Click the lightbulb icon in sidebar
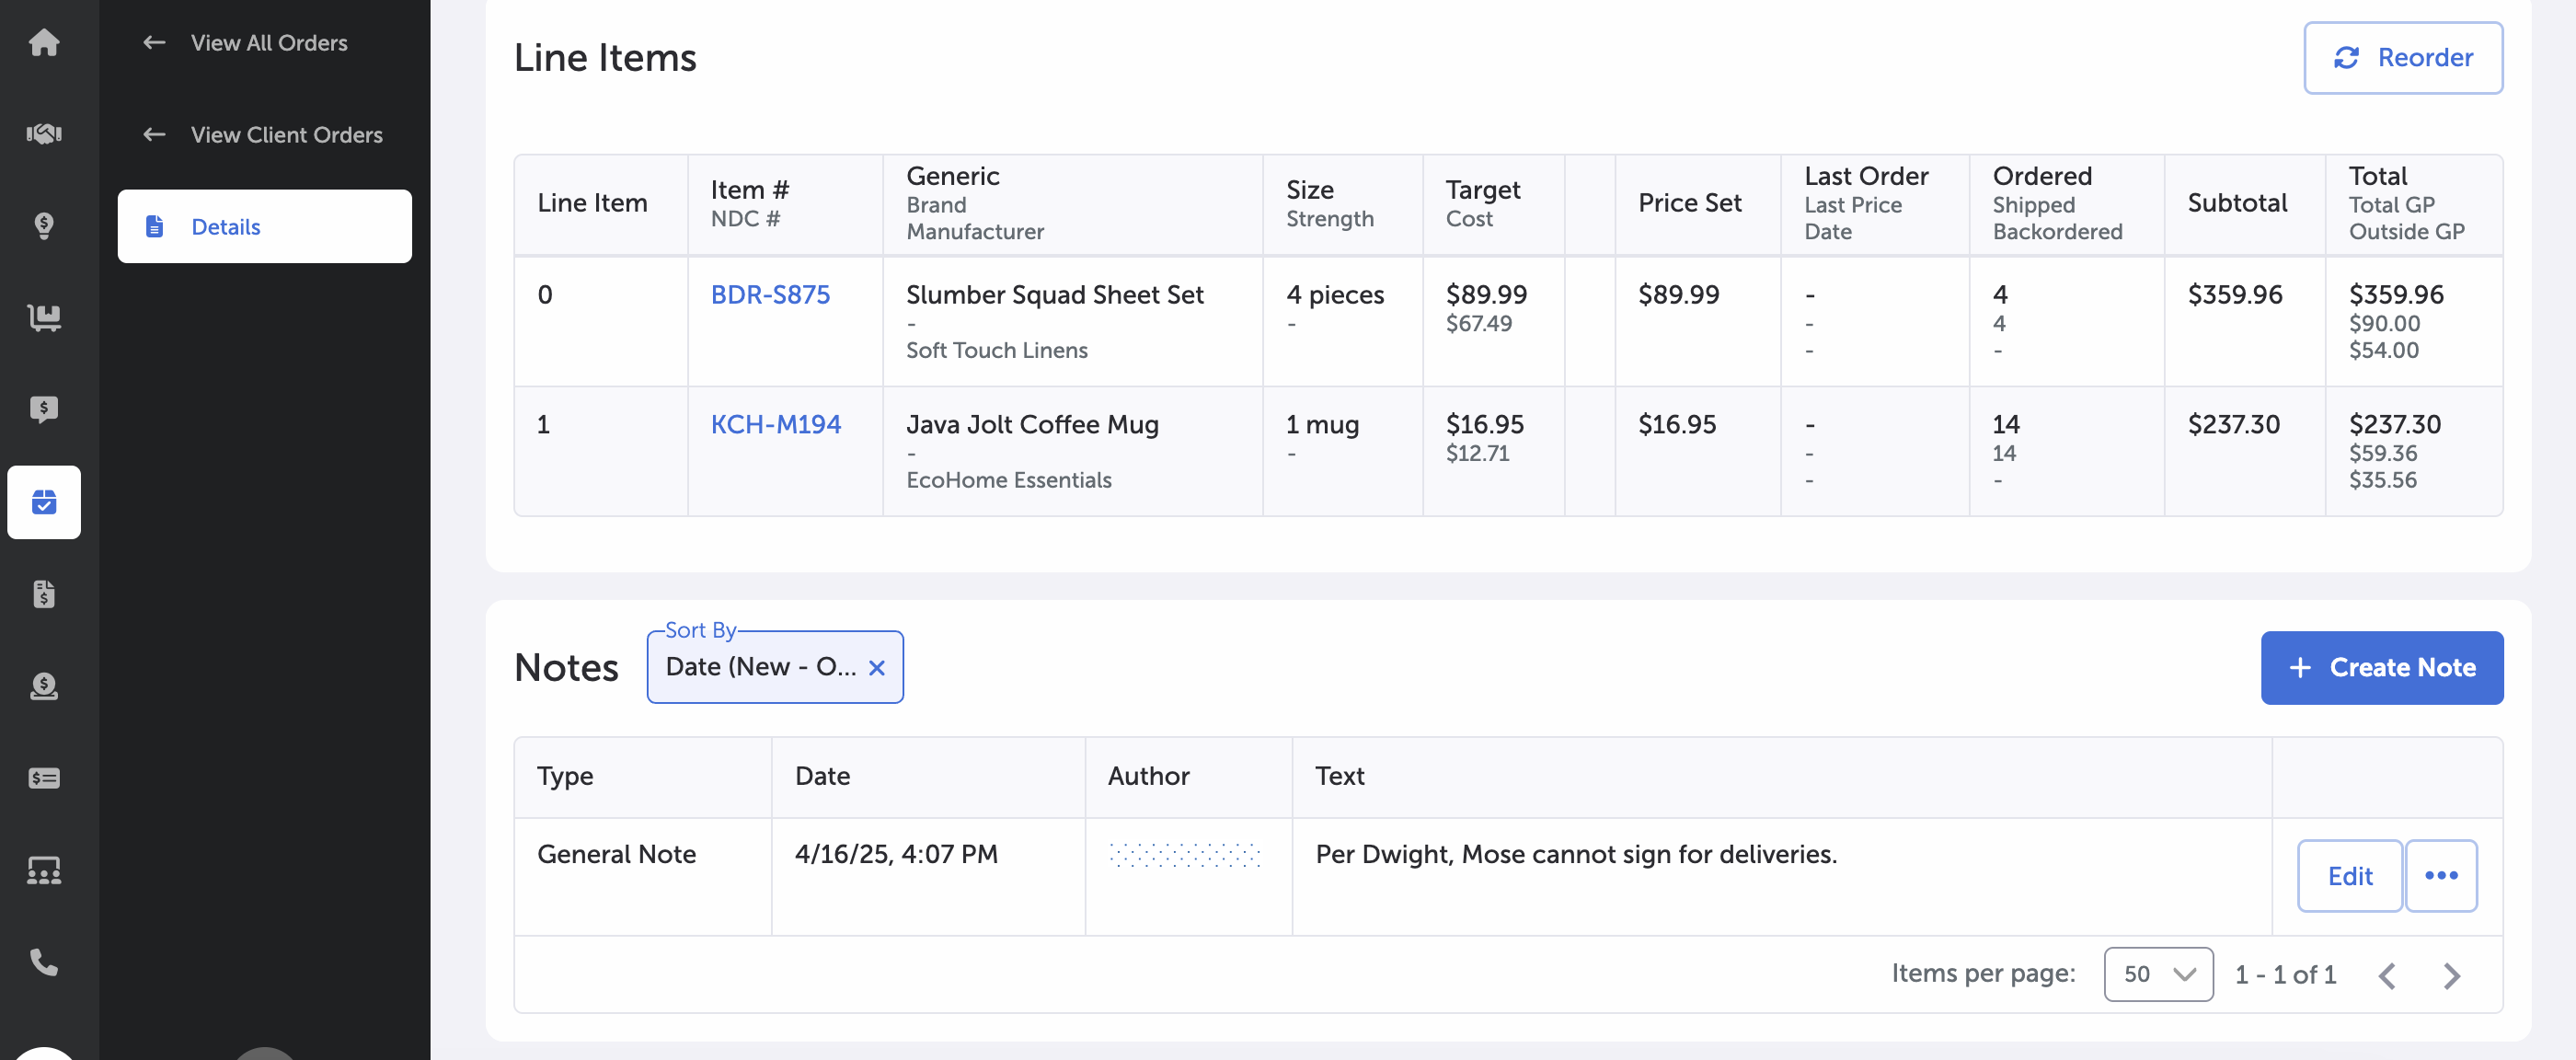 [44, 225]
